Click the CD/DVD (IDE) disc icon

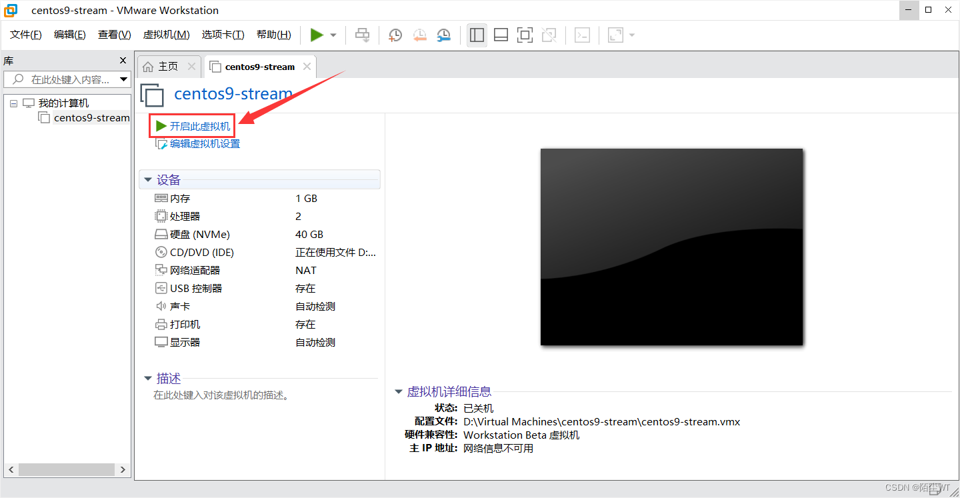[x=161, y=253]
